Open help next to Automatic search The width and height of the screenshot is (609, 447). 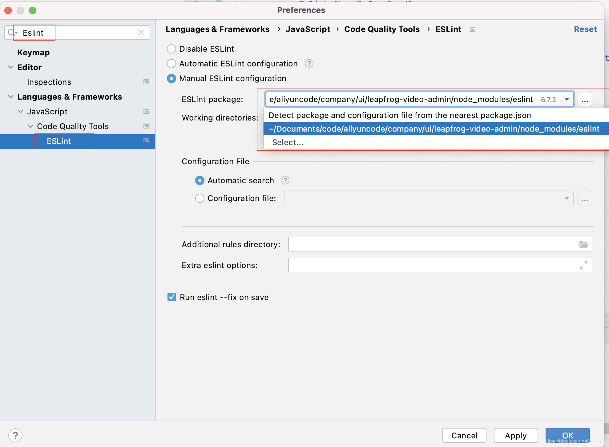(285, 180)
